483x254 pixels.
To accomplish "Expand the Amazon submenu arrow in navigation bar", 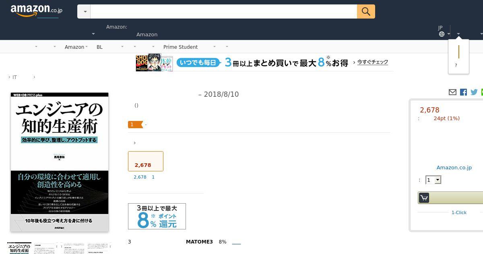I will click(87, 47).
